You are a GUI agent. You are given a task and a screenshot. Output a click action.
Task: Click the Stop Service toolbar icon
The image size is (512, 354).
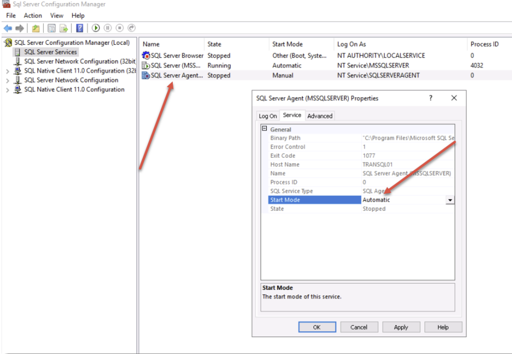tap(120, 28)
